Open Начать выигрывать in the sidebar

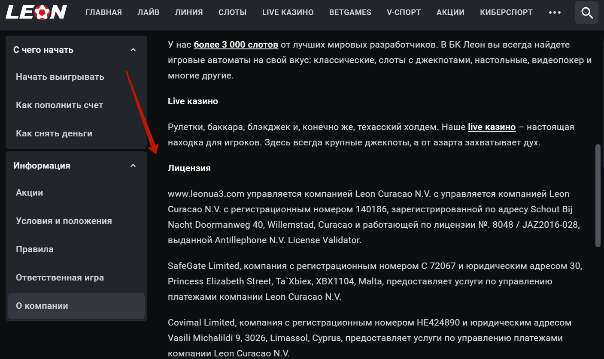60,77
